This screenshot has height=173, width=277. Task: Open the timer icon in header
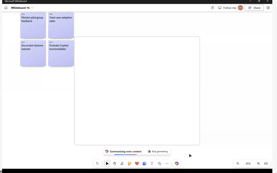pos(212,8)
